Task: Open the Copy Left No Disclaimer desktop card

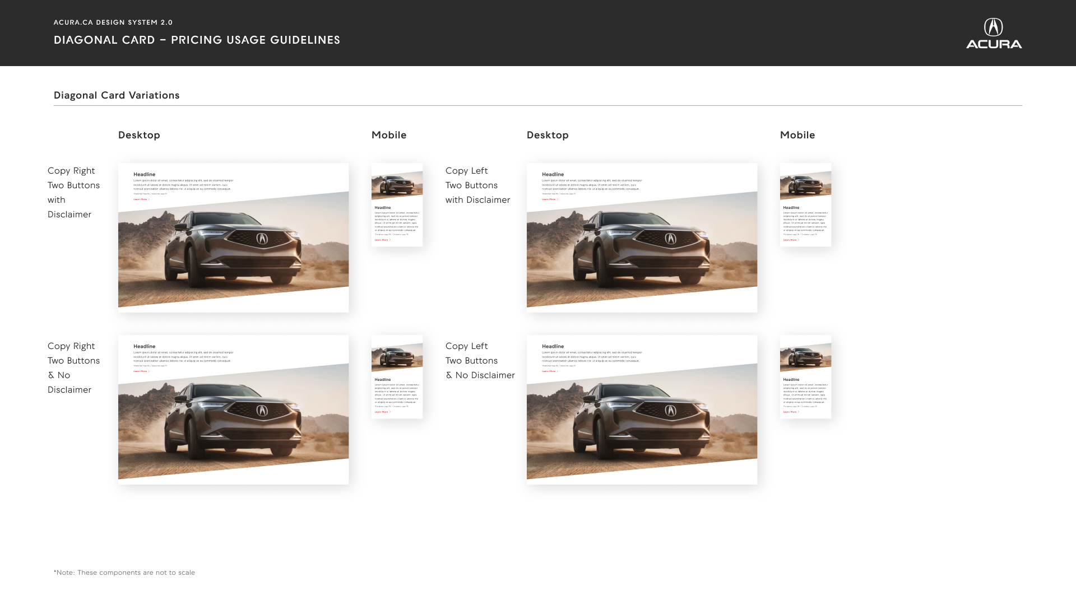Action: [642, 409]
